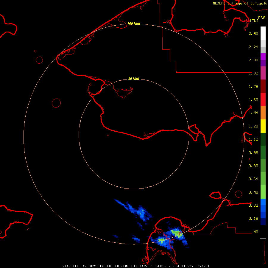Image resolution: width=268 pixels, height=268 pixels.
Task: Select the 1.28 legend value
Action: [253, 126]
